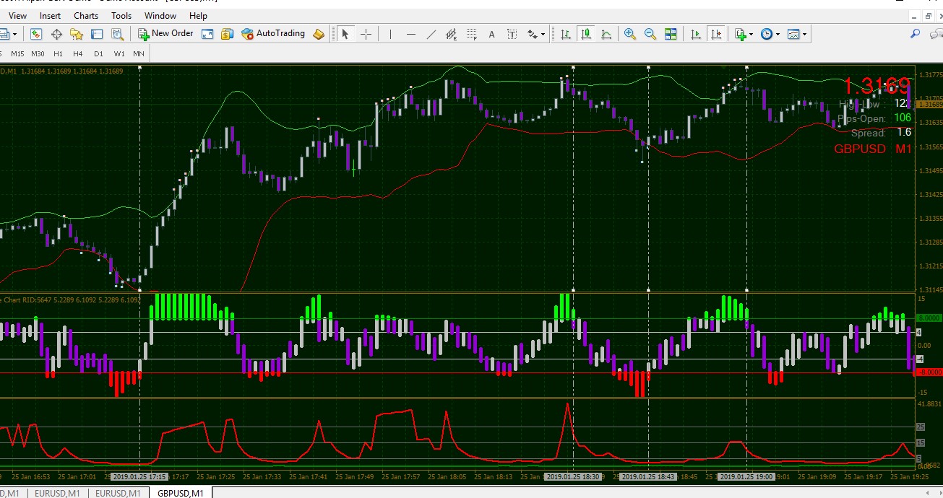Select the Draw Horizontal Line tool

click(411, 34)
